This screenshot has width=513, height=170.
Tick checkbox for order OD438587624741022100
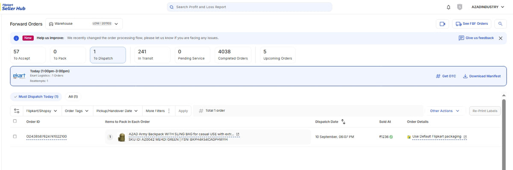tap(15, 136)
